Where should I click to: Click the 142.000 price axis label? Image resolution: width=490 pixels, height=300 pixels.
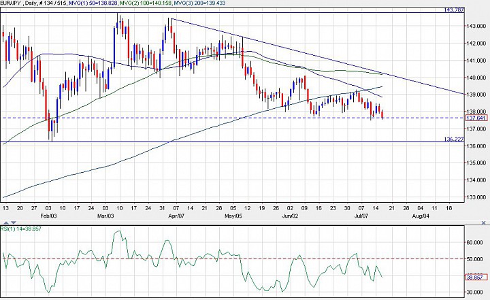tap(476, 43)
